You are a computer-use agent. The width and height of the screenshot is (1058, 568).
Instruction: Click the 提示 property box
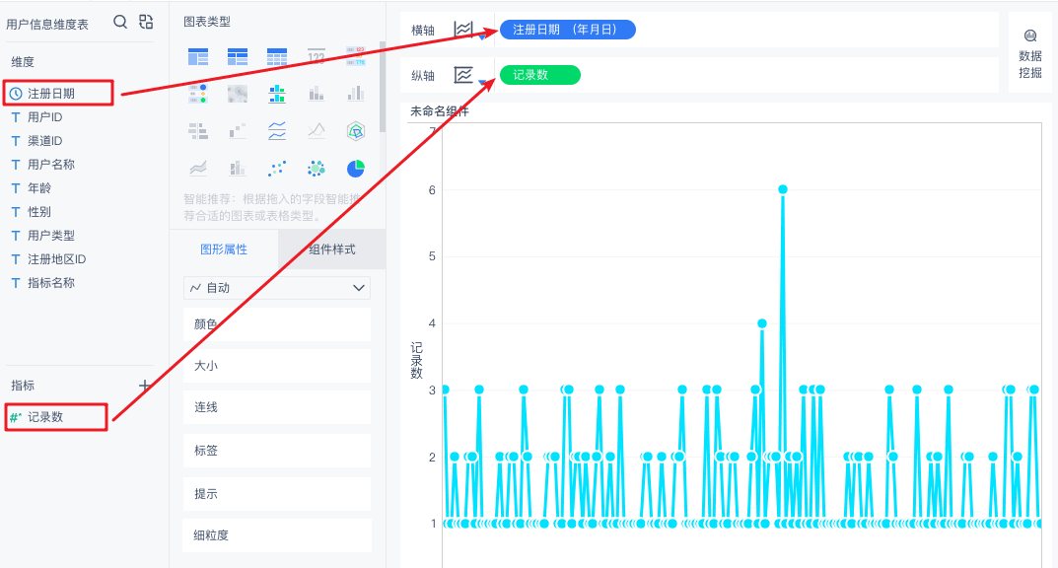click(x=277, y=494)
